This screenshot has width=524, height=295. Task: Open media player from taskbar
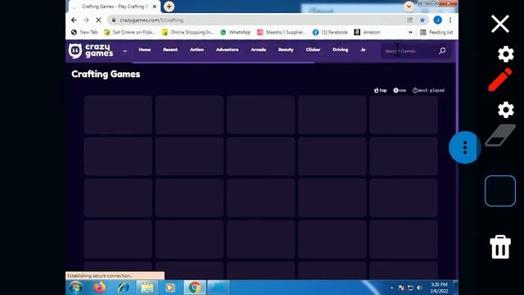pos(170,288)
